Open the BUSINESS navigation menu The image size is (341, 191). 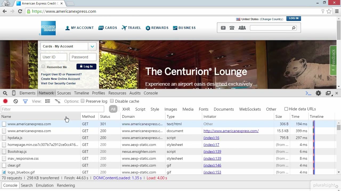184,28
